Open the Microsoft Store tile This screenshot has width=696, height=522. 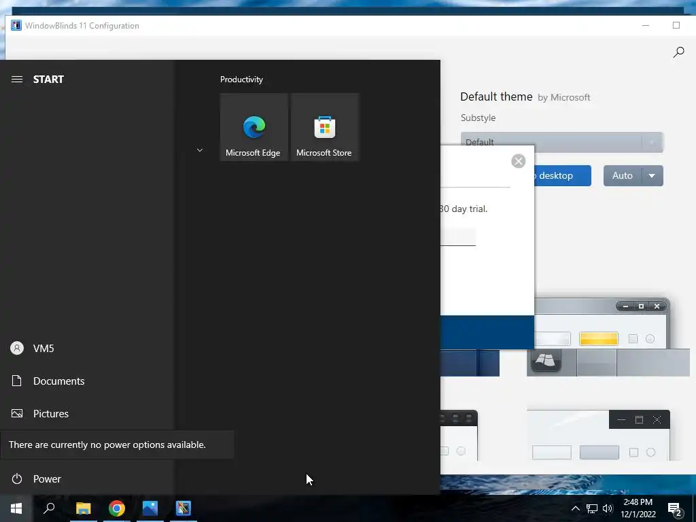(x=324, y=127)
